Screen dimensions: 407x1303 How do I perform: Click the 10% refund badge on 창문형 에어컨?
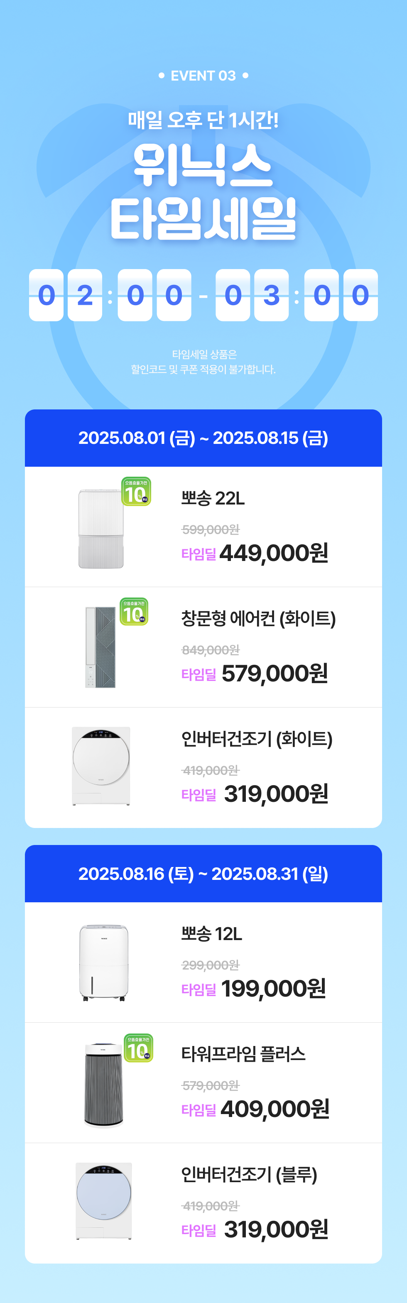click(x=134, y=612)
